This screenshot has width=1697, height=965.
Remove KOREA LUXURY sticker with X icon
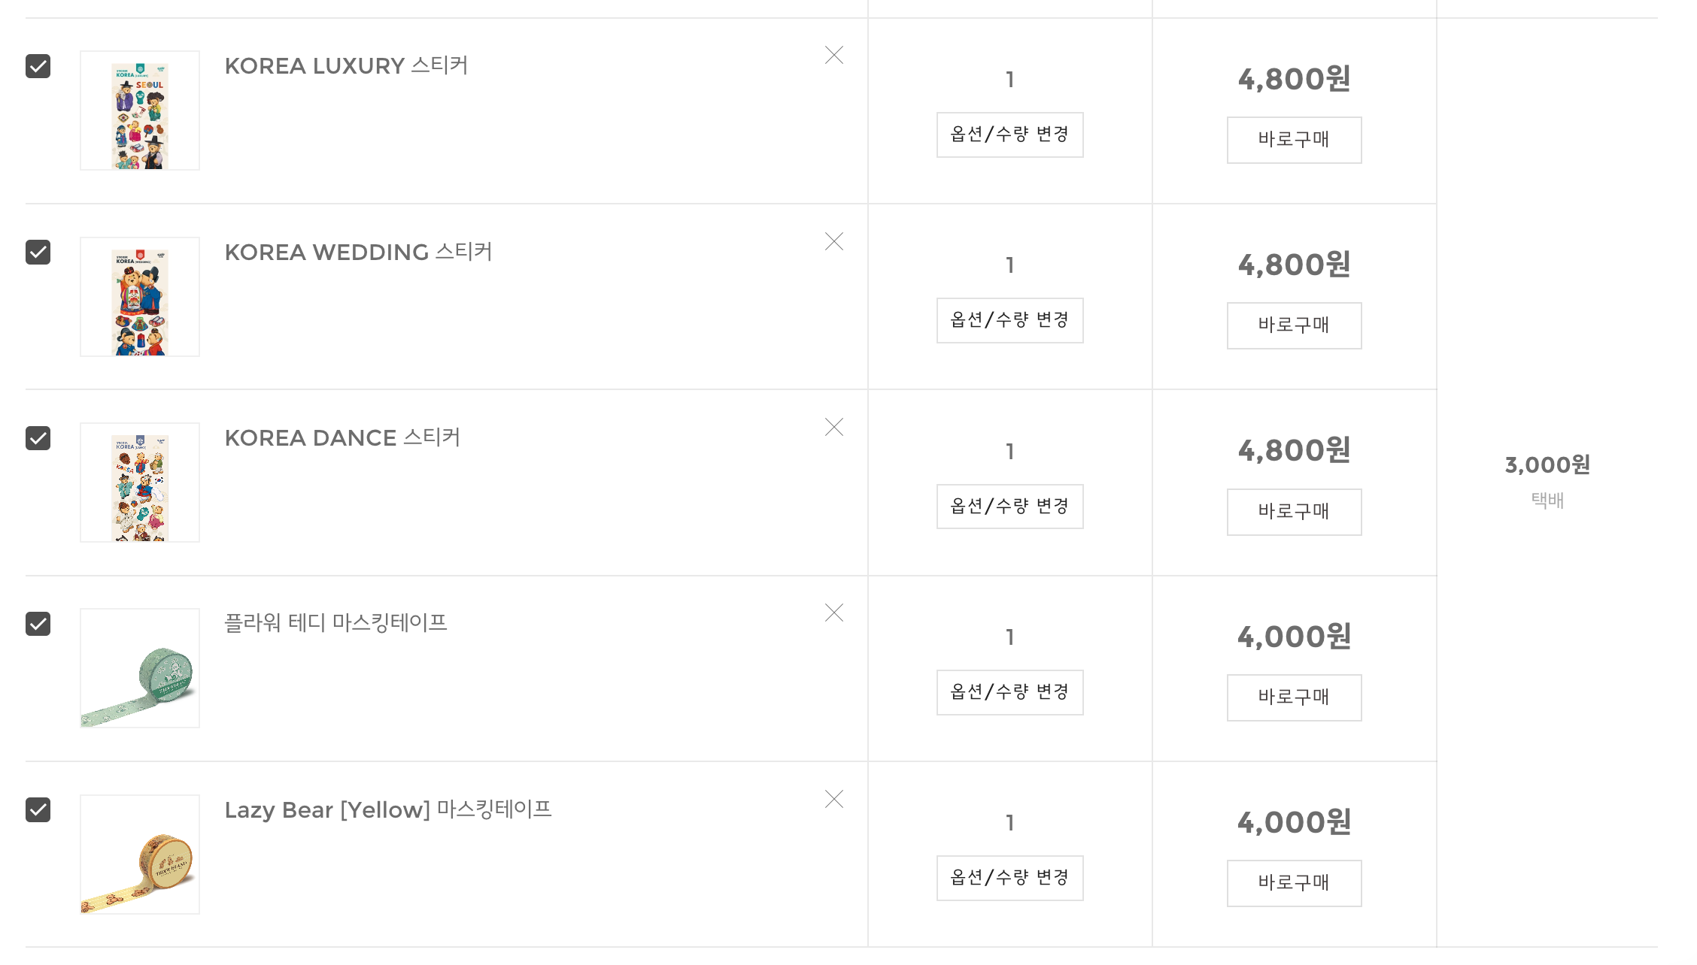pyautogui.click(x=833, y=55)
